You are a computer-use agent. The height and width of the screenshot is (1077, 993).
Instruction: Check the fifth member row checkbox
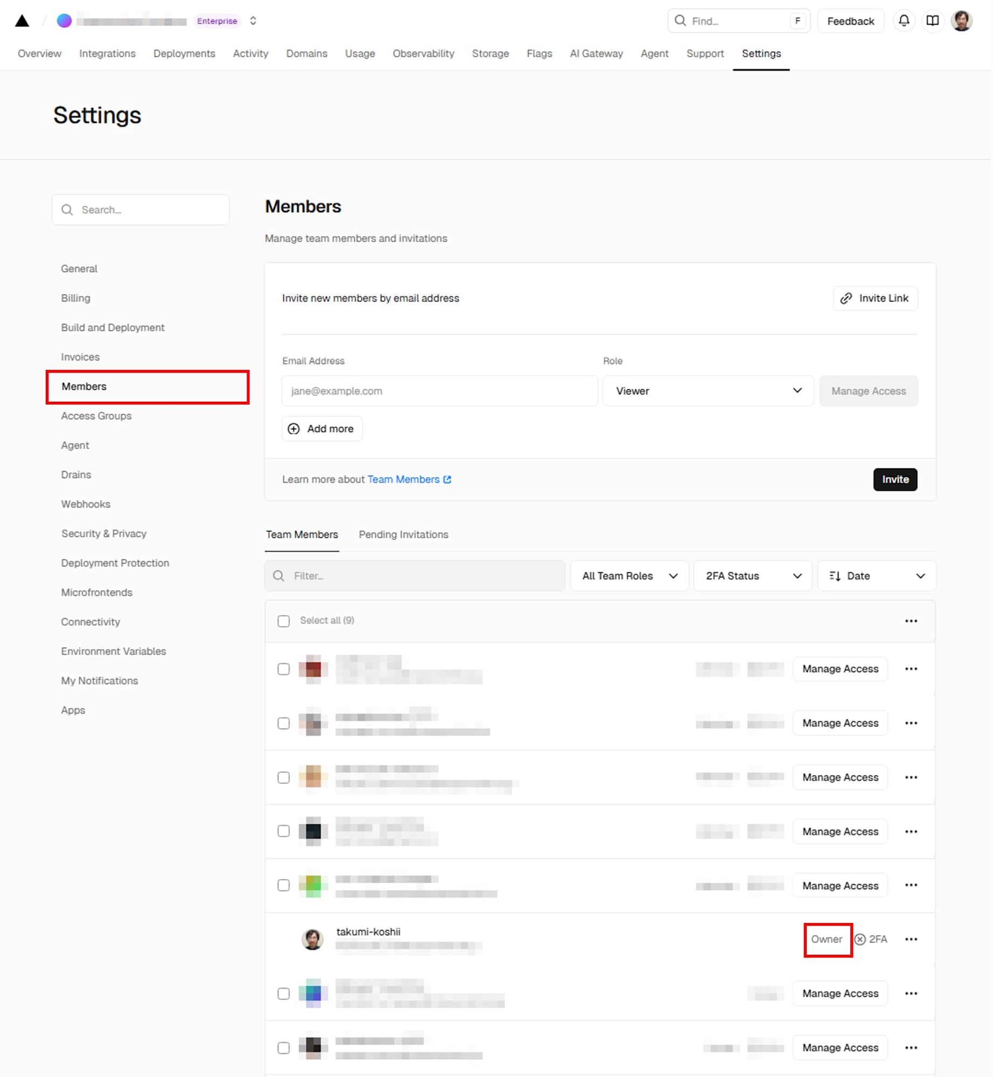coord(284,885)
